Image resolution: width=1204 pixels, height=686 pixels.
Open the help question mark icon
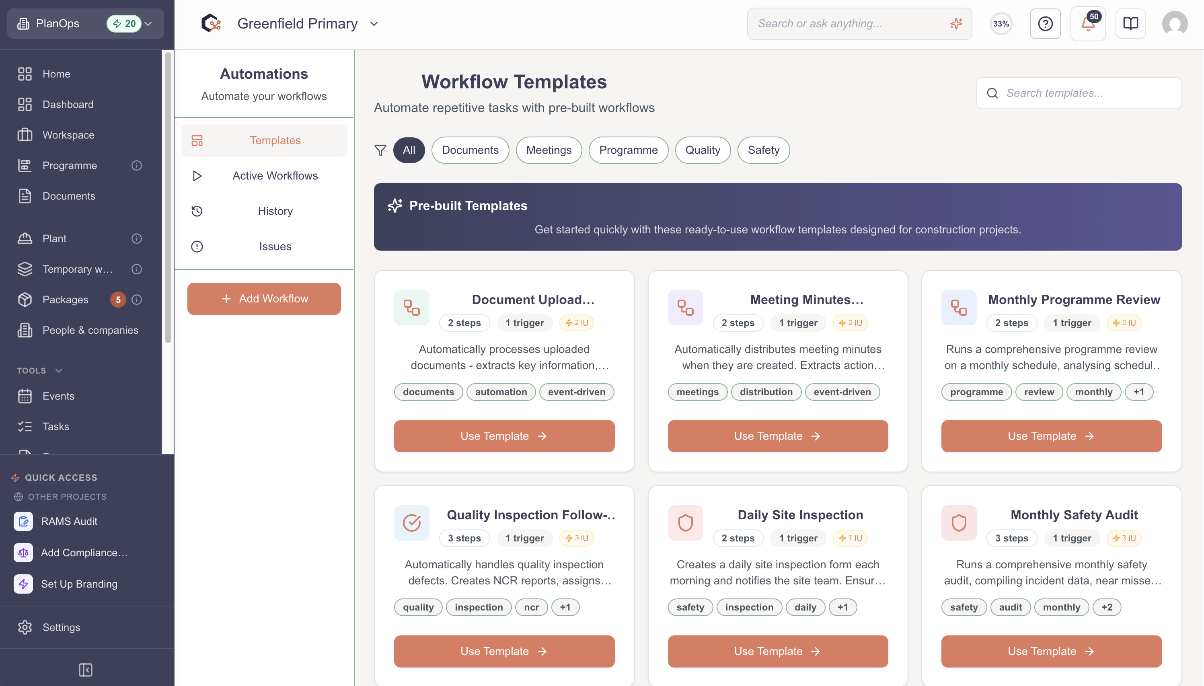pyautogui.click(x=1046, y=24)
